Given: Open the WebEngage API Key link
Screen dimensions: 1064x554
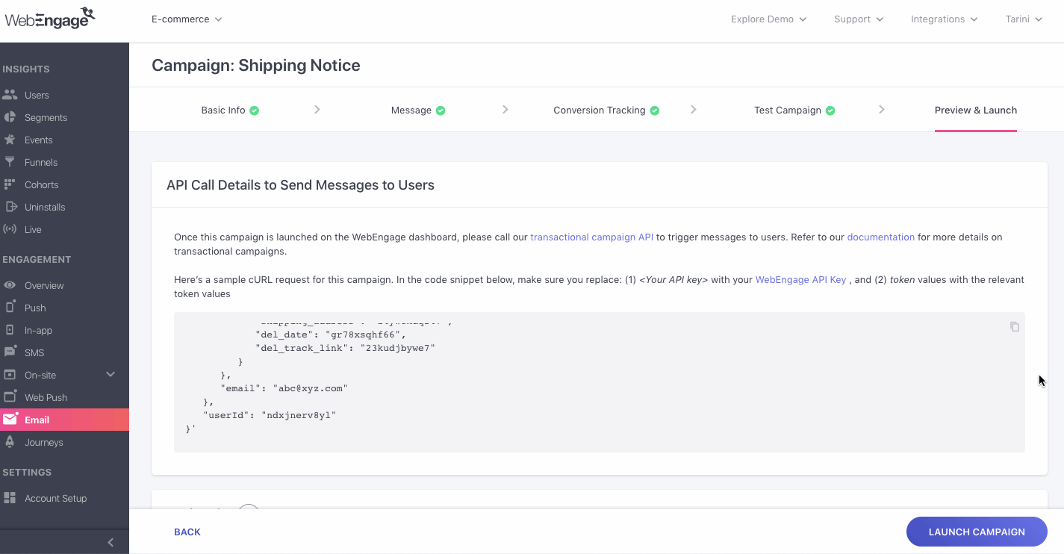Looking at the screenshot, I should tap(800, 279).
